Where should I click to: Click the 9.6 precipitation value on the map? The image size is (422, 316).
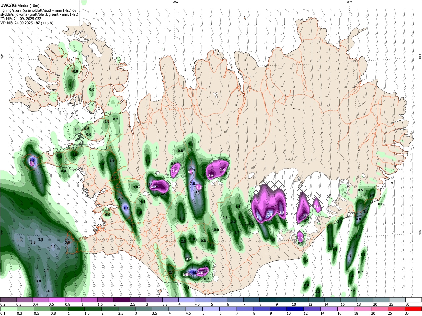point(32,160)
